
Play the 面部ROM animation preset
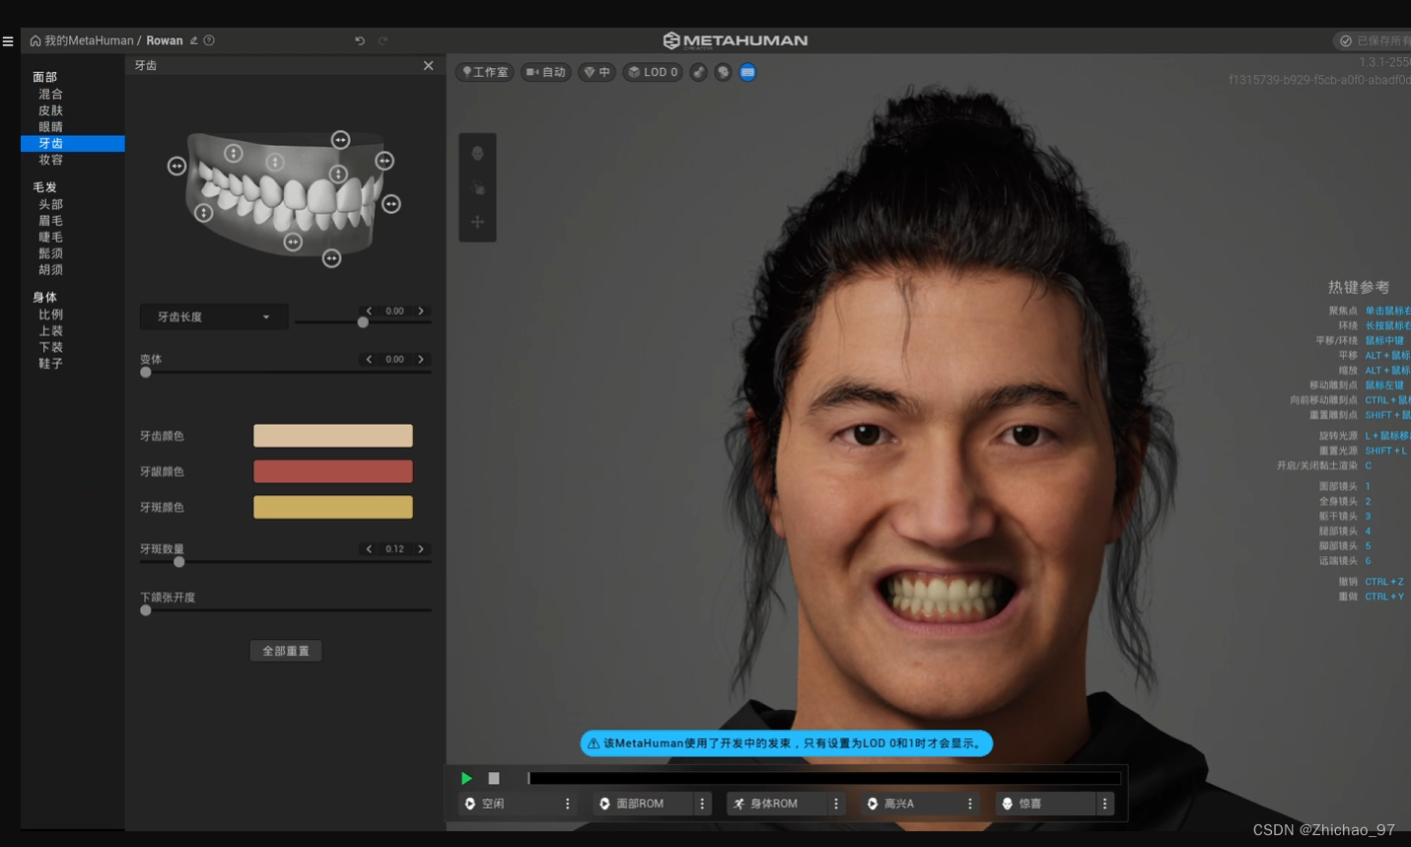[x=639, y=804]
